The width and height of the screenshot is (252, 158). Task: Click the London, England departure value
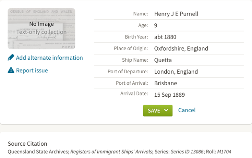coord(176,72)
